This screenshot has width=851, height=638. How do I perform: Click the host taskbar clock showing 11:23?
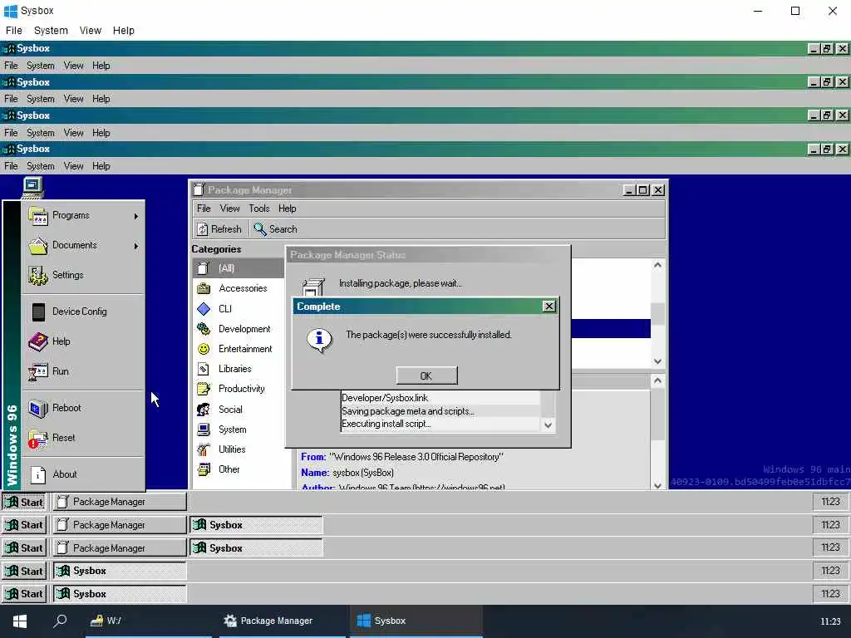pyautogui.click(x=830, y=621)
